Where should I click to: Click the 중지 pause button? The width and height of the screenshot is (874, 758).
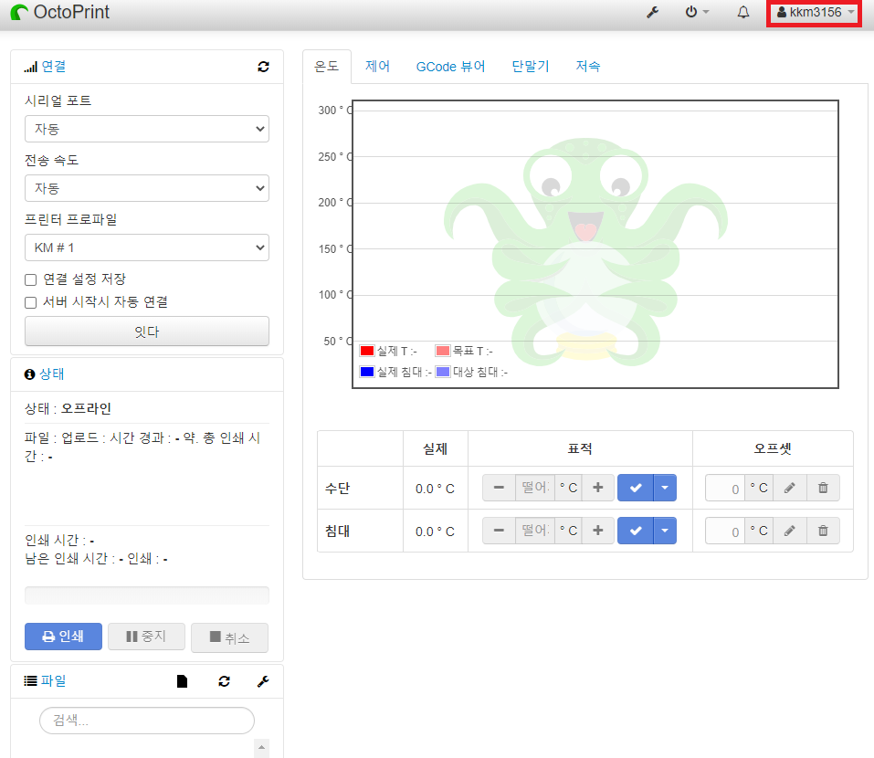coord(147,637)
